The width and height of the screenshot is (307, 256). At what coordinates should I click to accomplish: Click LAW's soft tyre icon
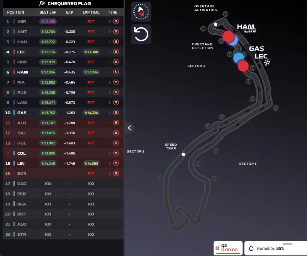(x=116, y=102)
